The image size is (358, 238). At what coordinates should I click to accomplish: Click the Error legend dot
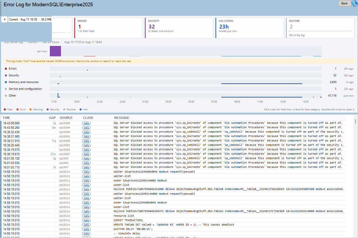click(x=18, y=110)
